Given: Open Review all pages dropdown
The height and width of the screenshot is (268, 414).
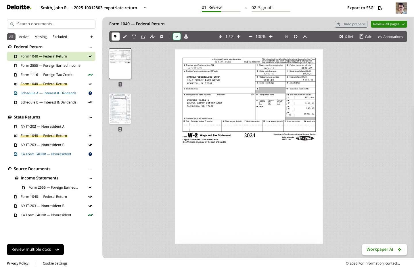Looking at the screenshot, I should coord(389,24).
